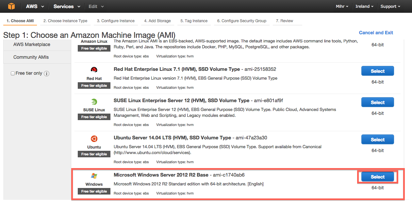Open the Ireland region dropdown
Viewport: 412px width, 219px height.
click(364, 7)
